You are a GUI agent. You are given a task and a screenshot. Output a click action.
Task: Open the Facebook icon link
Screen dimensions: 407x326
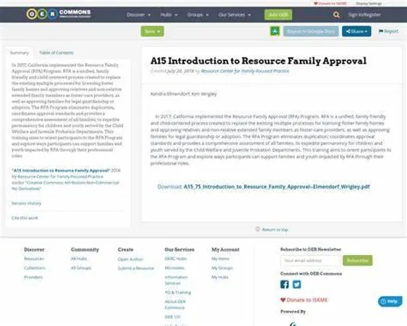[285, 284]
